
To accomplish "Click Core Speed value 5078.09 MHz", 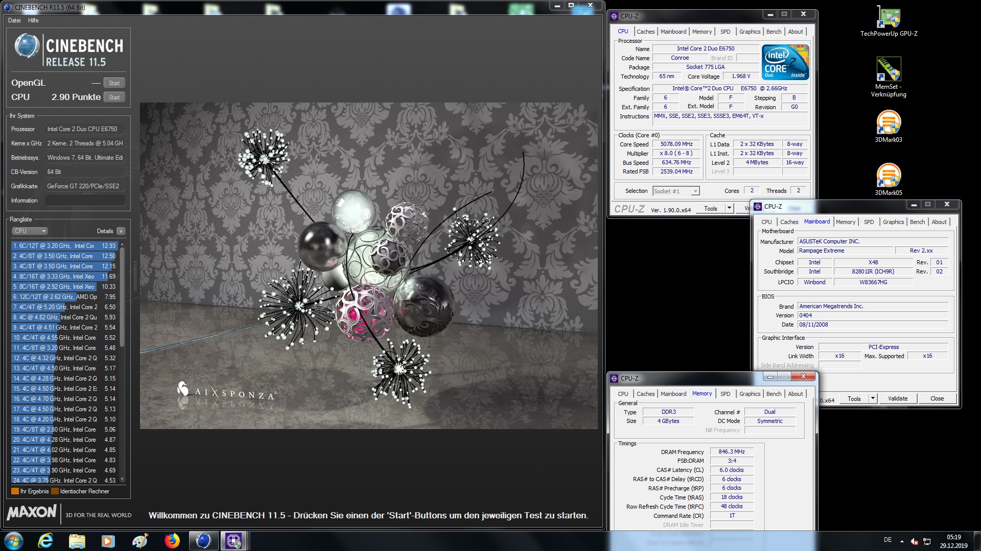I will (x=676, y=144).
